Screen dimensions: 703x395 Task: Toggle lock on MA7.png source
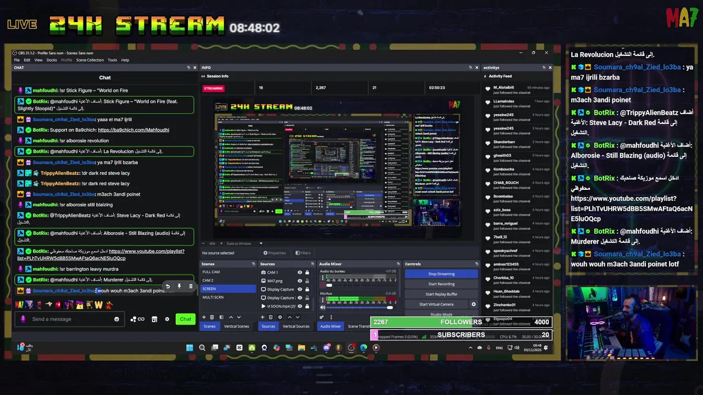pyautogui.click(x=307, y=281)
